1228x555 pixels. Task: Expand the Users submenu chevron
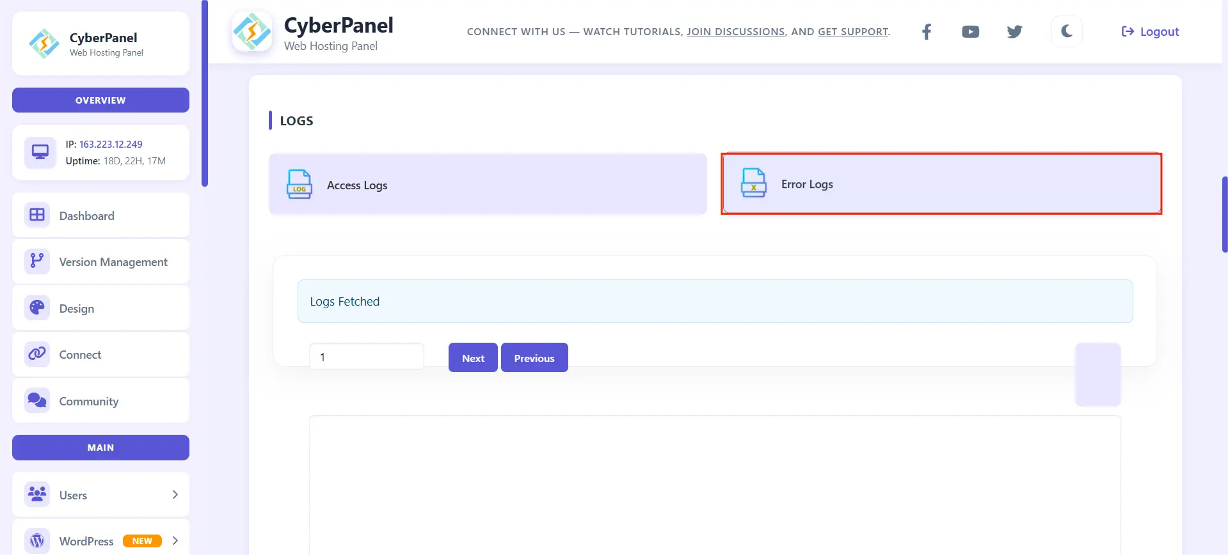(175, 494)
